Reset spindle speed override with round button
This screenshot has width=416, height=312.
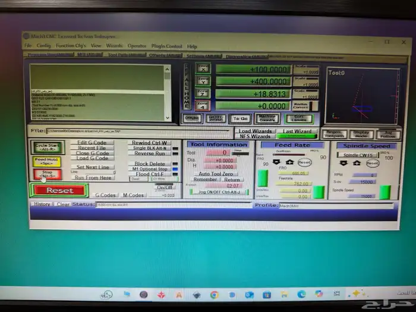pos(372,163)
